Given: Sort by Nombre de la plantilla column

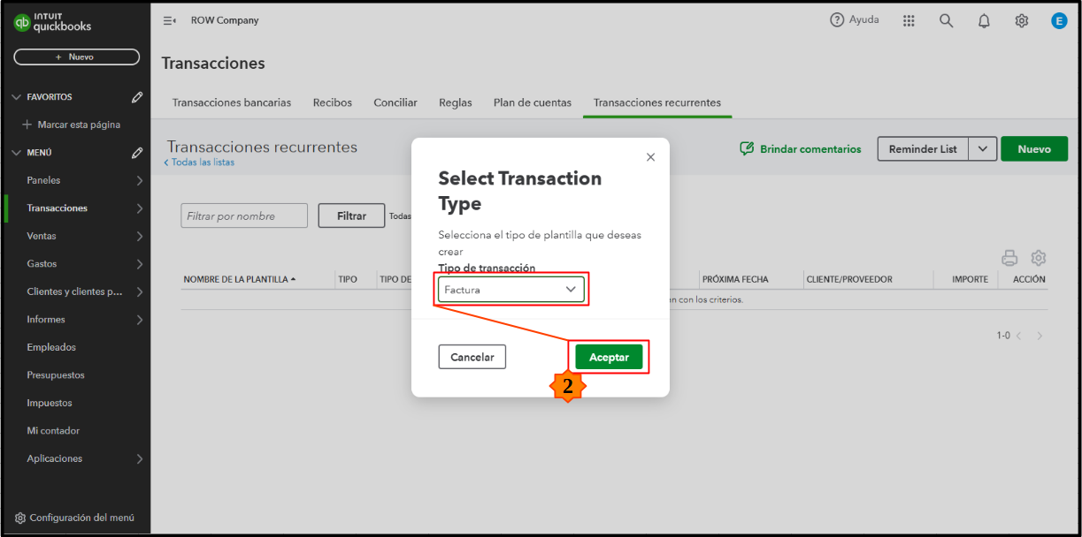Looking at the screenshot, I should [239, 279].
